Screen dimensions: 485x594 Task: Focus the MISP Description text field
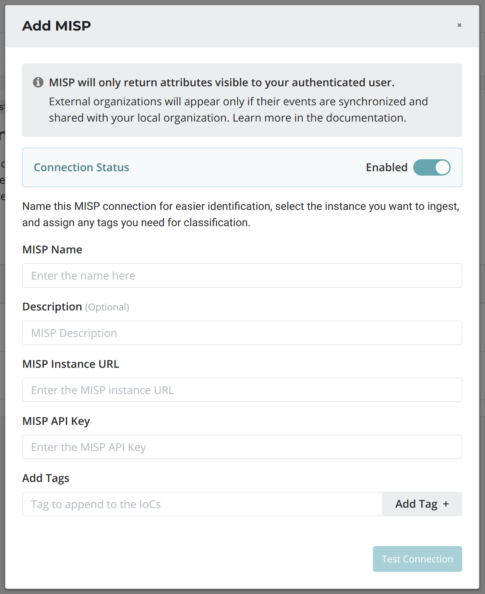coord(242,333)
